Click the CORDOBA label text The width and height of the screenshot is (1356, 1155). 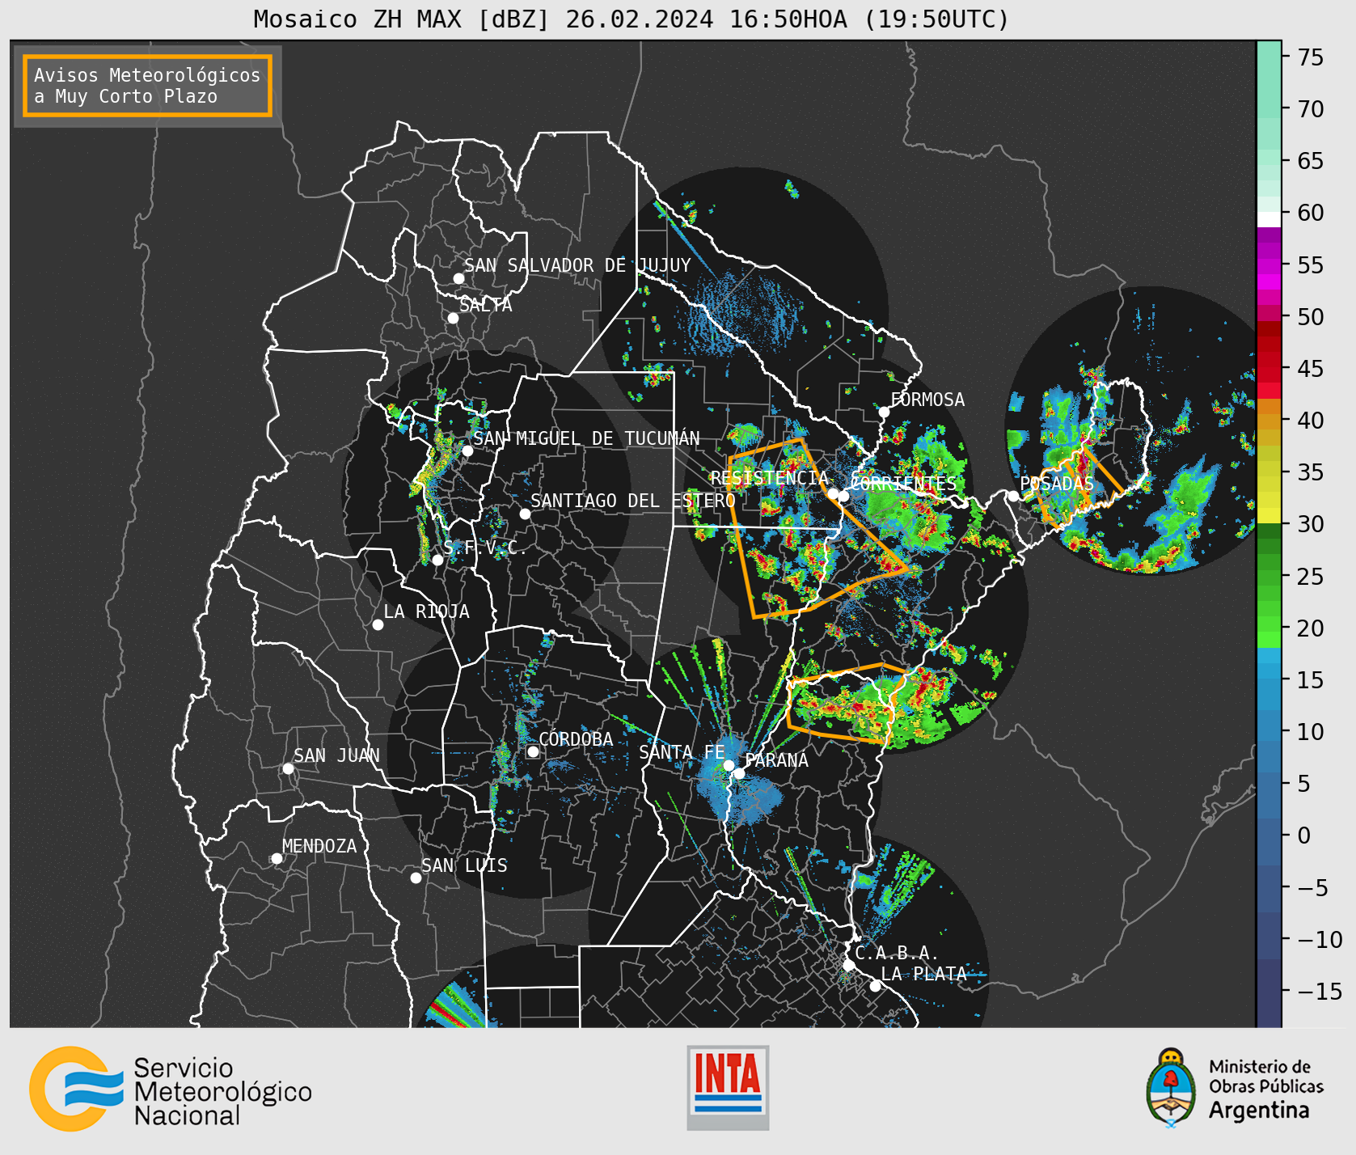click(576, 739)
